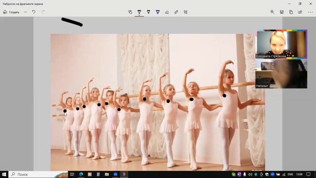316x178 pixels.
Task: Open Task View from the taskbar
Action: (72, 175)
